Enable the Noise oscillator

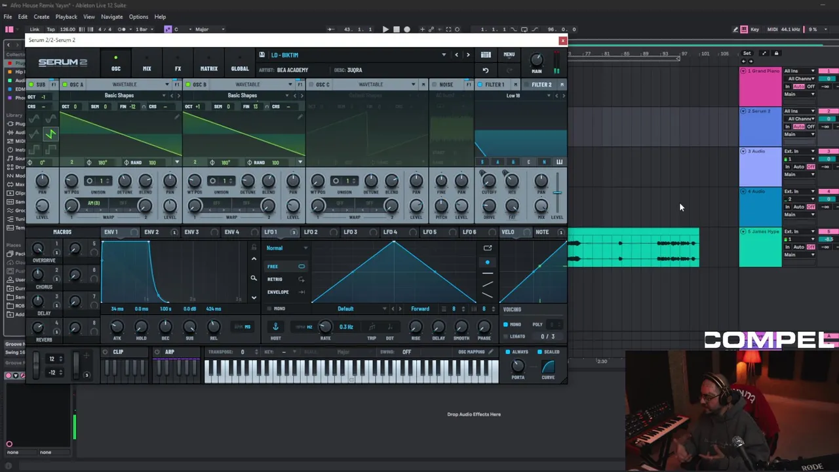click(434, 85)
